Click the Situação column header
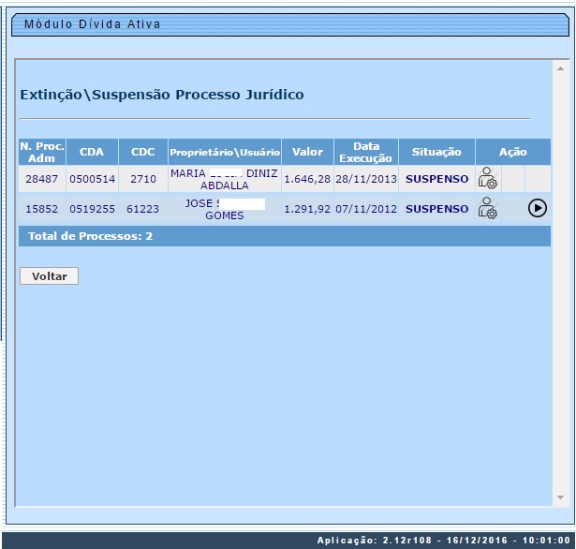 [436, 152]
